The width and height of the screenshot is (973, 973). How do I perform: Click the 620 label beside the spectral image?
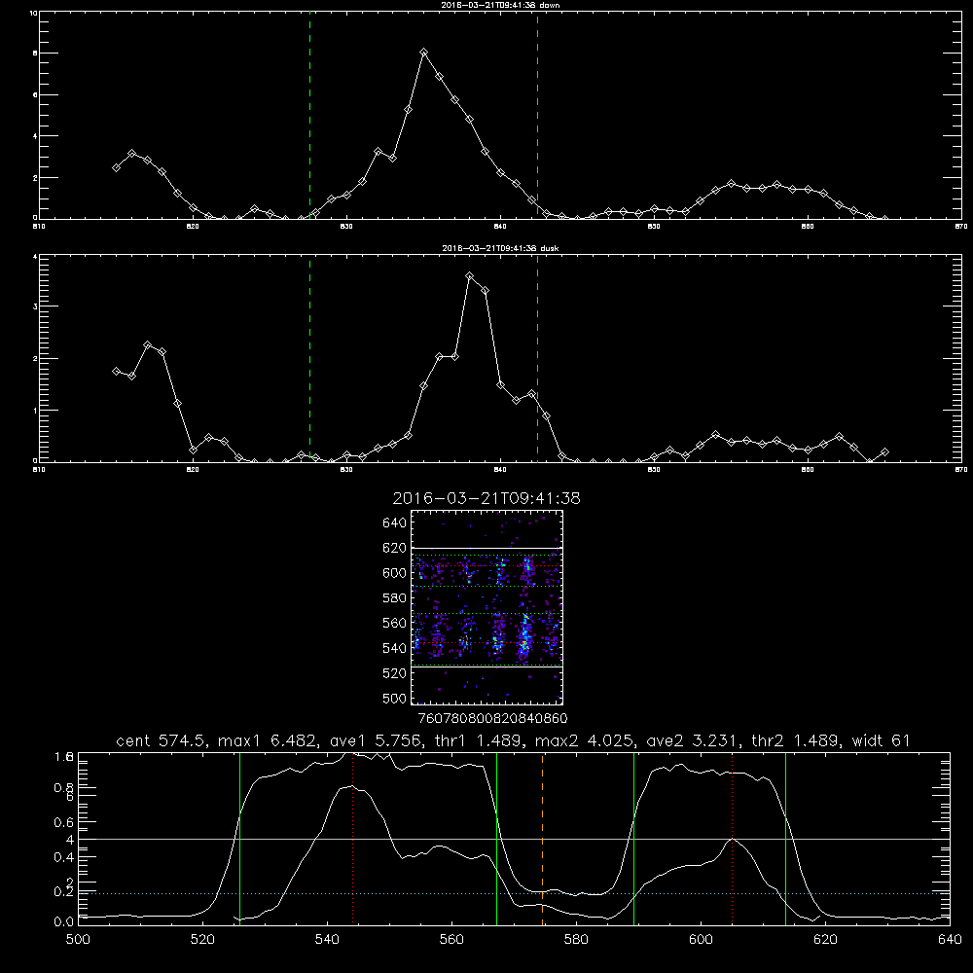coord(395,548)
